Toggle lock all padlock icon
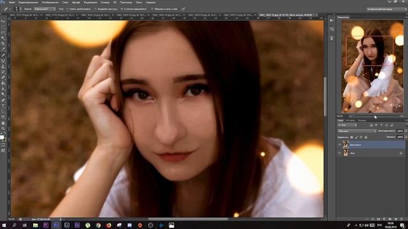408x229 pixels. tap(366, 137)
